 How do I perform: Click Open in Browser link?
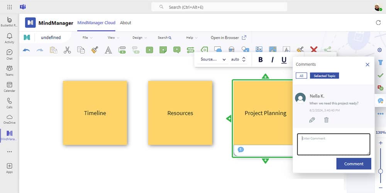pyautogui.click(x=228, y=38)
